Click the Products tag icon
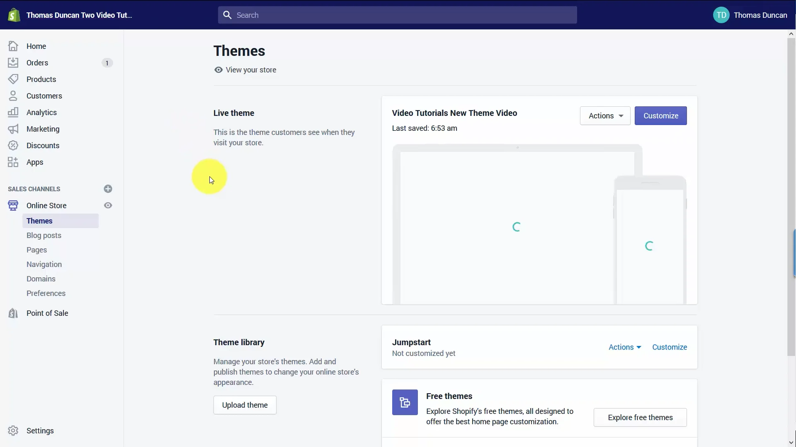This screenshot has width=796, height=447. (x=13, y=79)
